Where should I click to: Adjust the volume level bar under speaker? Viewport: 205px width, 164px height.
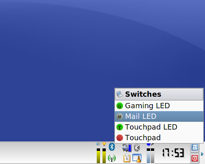[x=98, y=156]
